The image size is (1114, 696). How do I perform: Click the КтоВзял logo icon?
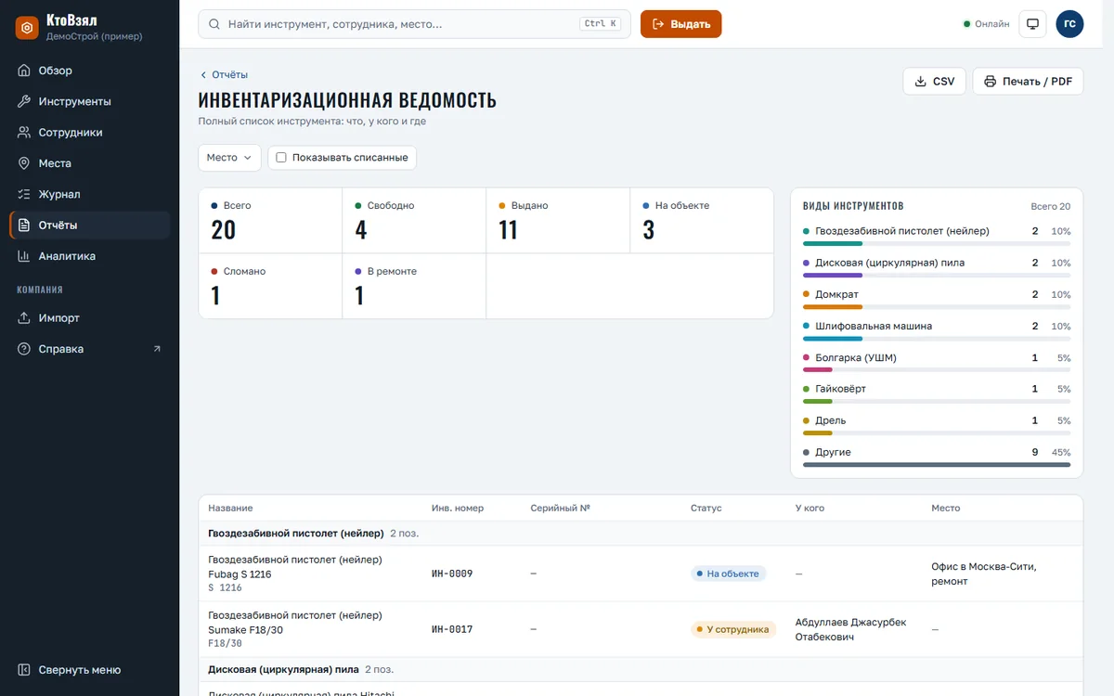coord(27,27)
